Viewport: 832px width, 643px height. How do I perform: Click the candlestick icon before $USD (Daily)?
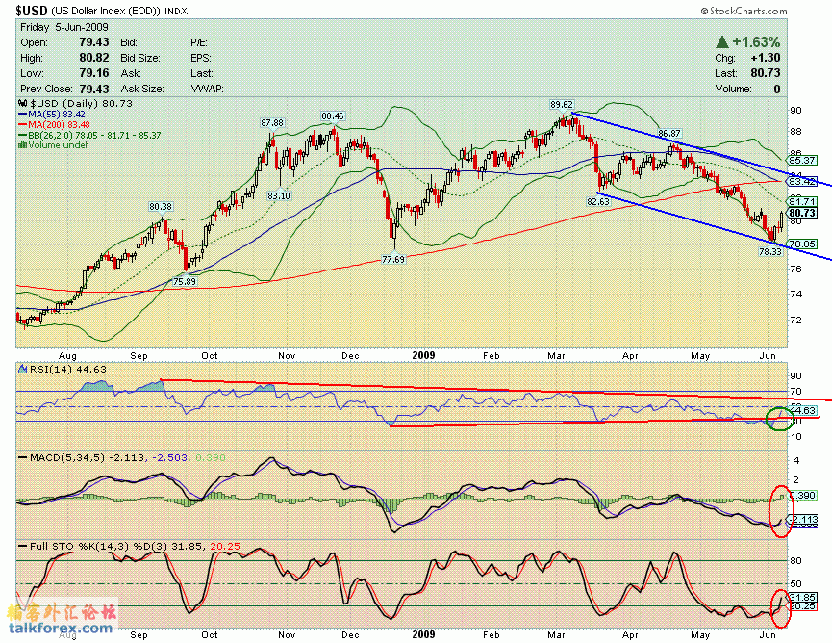click(23, 104)
